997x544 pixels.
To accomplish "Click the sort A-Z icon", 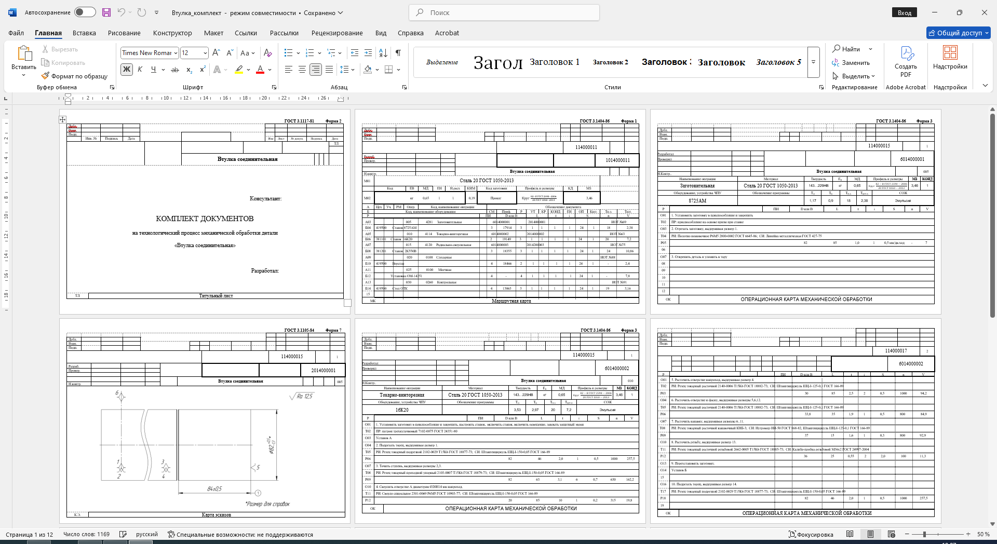I will pos(383,53).
